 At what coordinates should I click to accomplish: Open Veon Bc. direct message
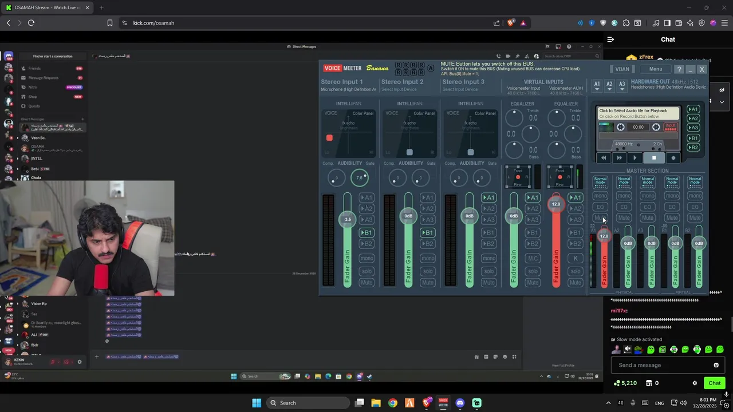tap(52, 138)
